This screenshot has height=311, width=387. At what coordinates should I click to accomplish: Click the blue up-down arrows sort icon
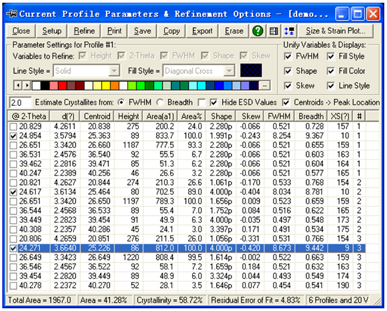[289, 31]
